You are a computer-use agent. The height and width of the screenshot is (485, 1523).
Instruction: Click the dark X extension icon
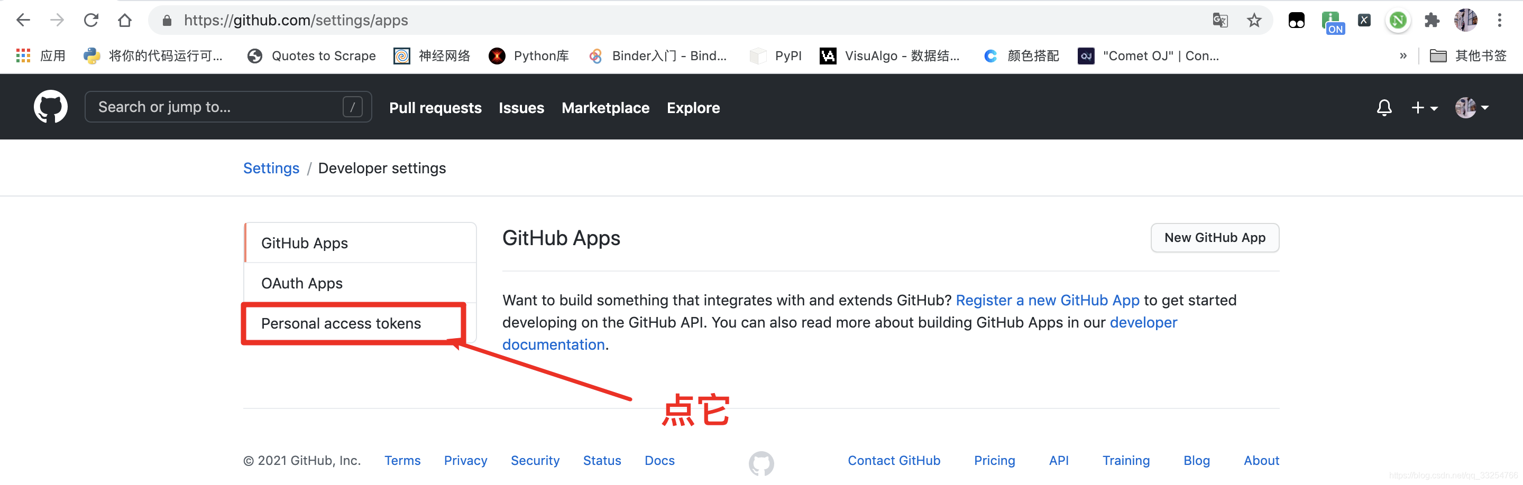1364,21
